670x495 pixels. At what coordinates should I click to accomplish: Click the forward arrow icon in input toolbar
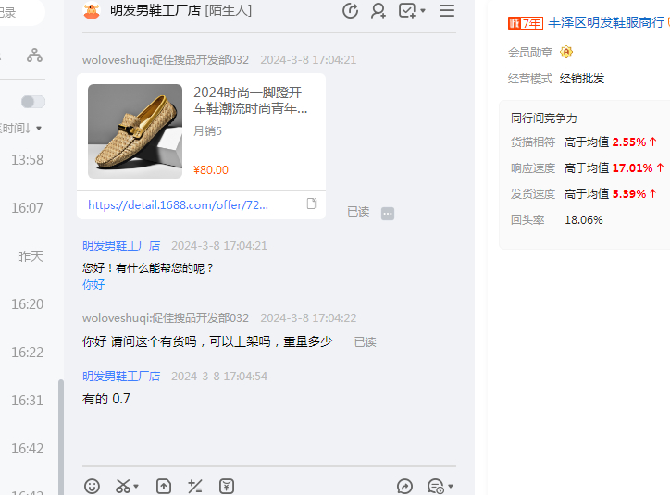[x=404, y=486]
